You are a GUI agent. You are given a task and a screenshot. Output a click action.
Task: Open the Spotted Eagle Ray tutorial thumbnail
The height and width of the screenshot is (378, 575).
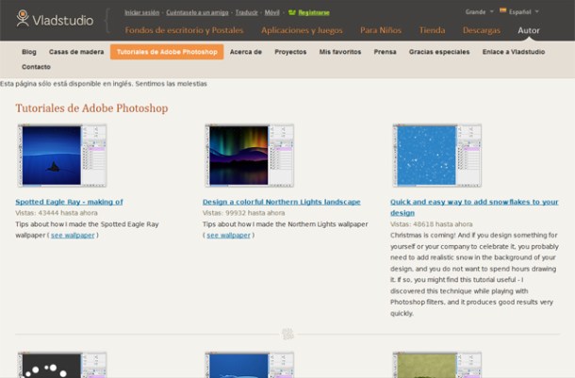(x=62, y=156)
